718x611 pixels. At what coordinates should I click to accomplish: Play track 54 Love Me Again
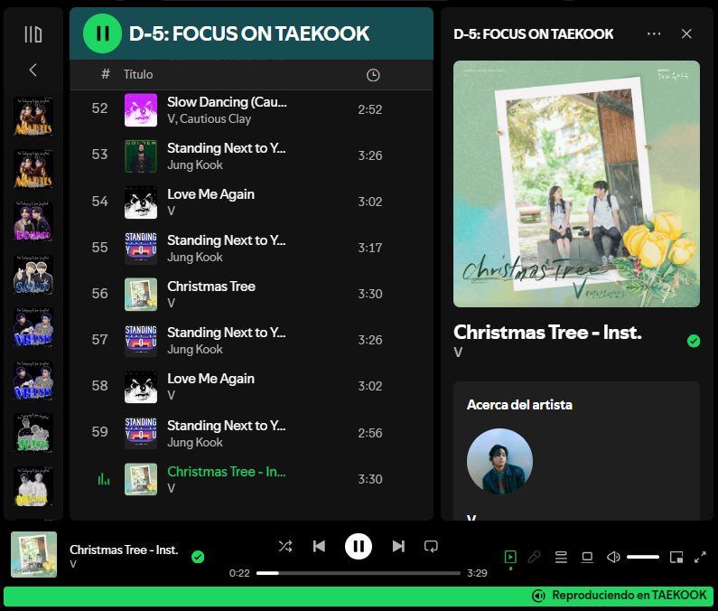pos(251,202)
